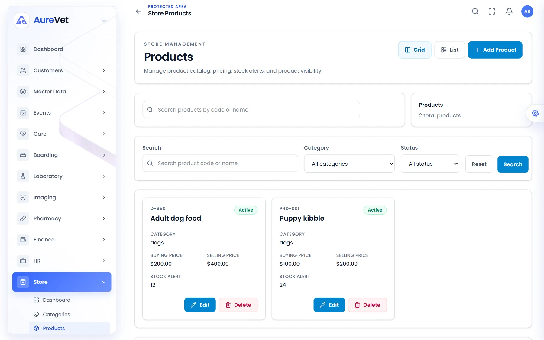
Task: Click the Laboratory flask icon
Action: click(x=23, y=176)
